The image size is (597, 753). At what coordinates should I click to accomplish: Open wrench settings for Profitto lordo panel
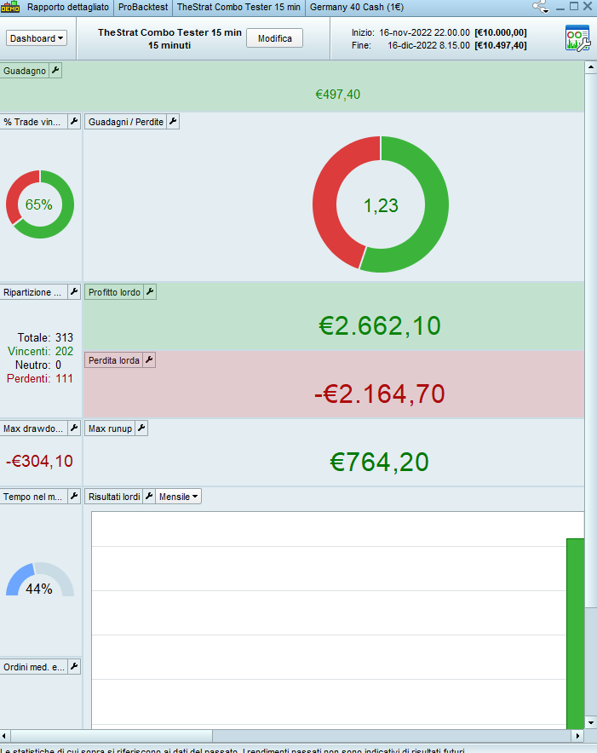[x=150, y=291]
